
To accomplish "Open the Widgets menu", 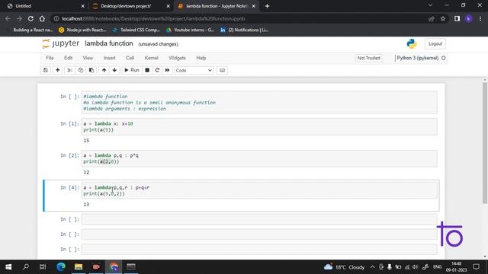I will click(x=177, y=58).
